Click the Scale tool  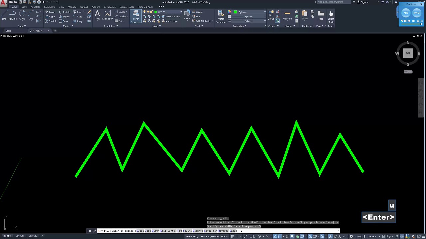point(64,21)
